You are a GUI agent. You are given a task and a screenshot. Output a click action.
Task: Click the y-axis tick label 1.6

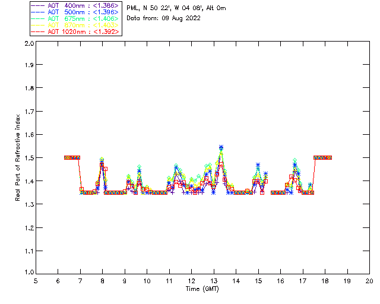29,135
